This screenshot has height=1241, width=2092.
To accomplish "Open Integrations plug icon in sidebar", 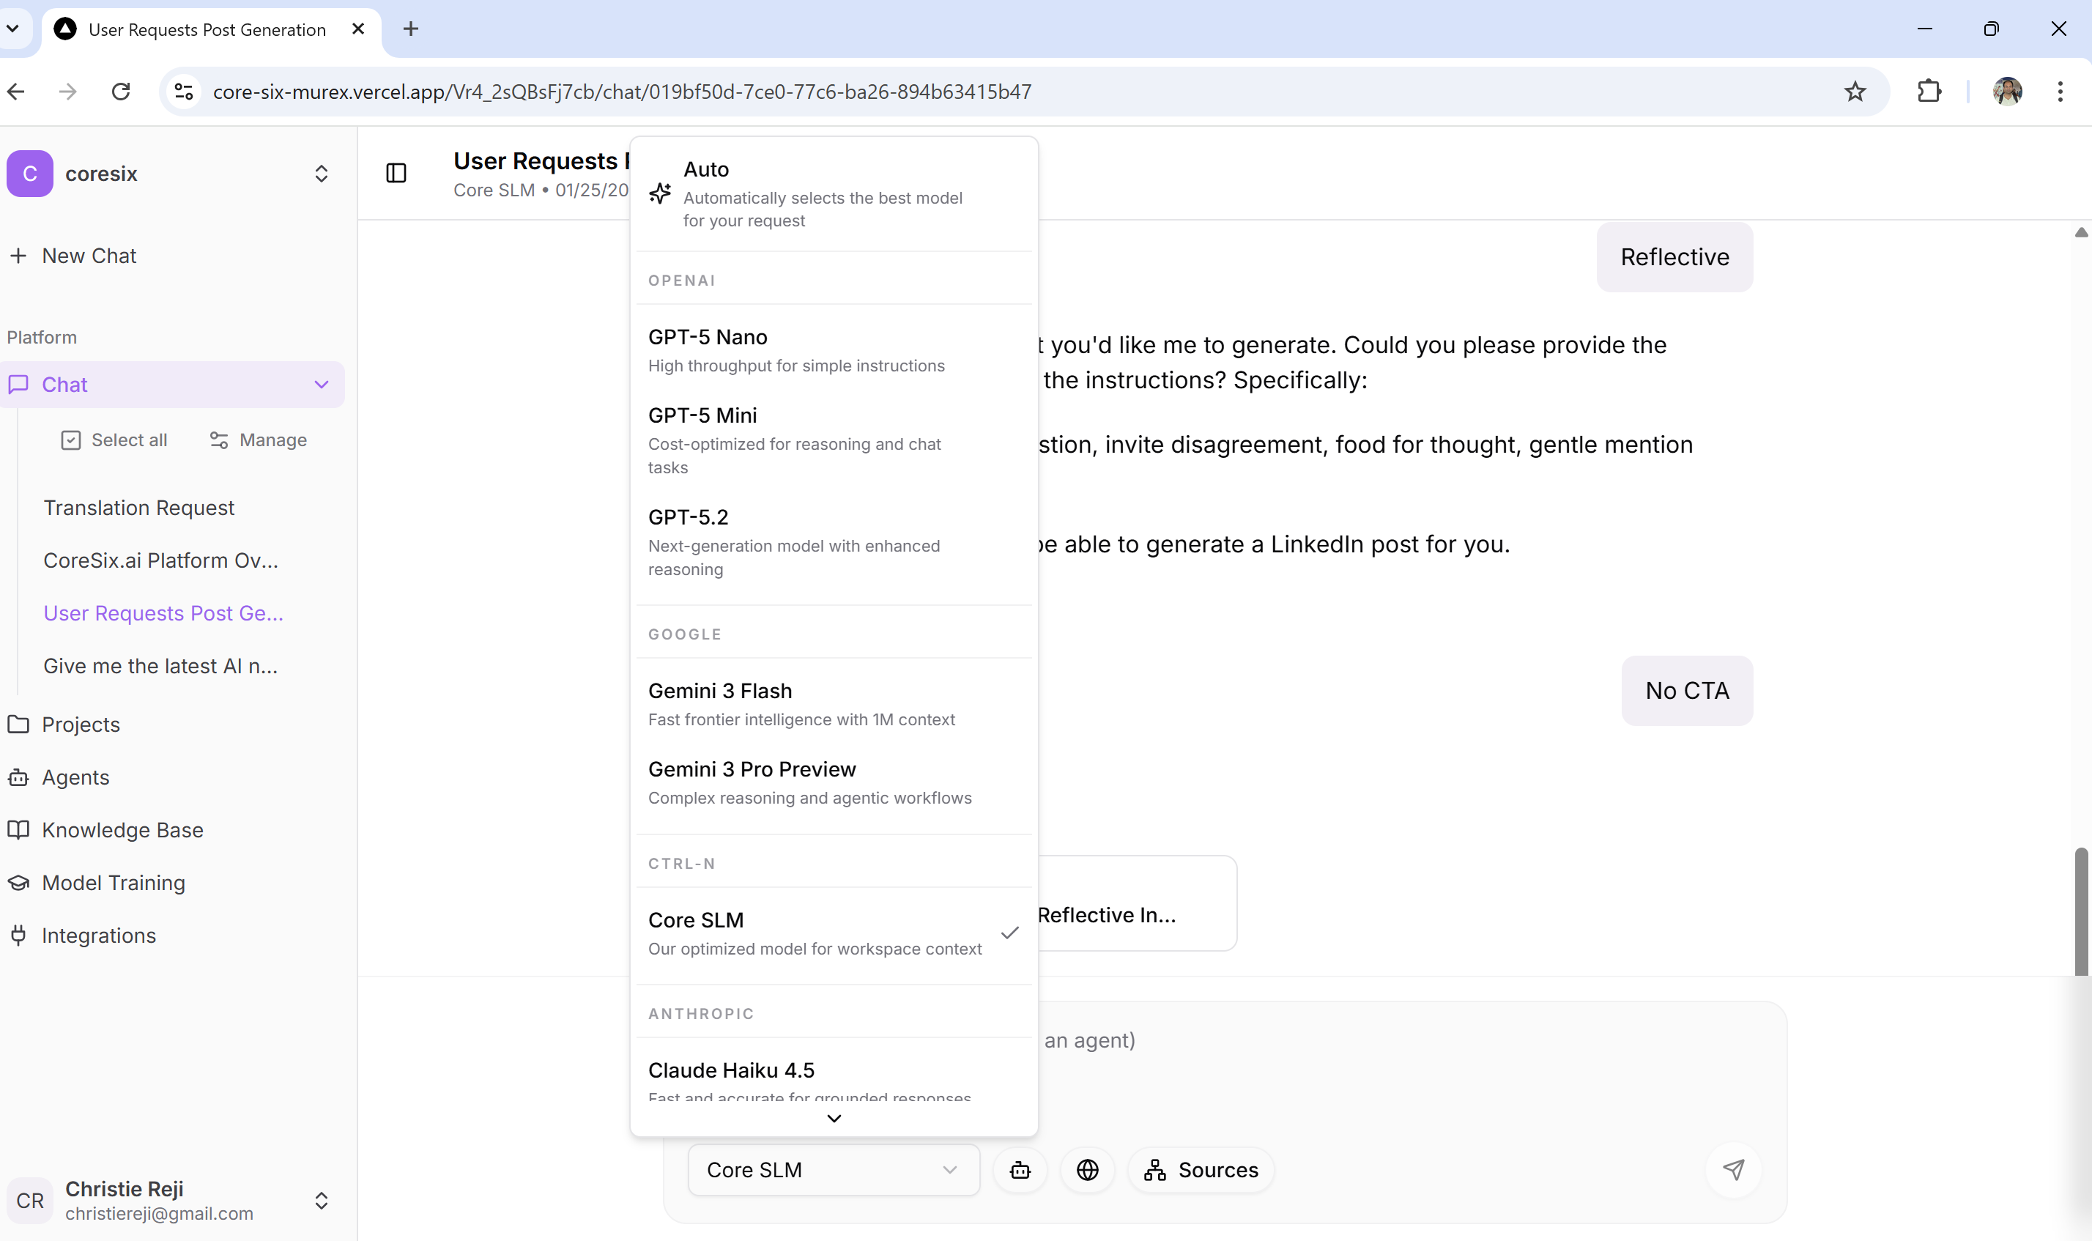I will point(18,935).
